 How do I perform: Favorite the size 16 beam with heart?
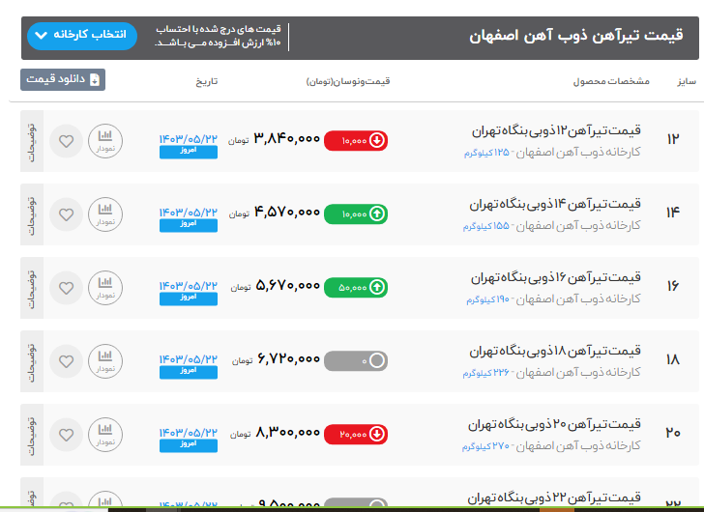click(66, 288)
